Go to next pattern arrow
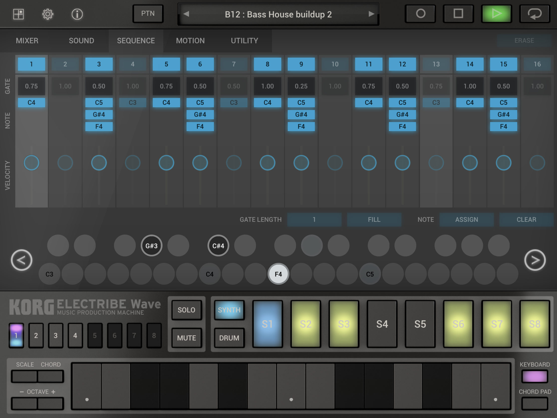This screenshot has height=418, width=557. 371,14
